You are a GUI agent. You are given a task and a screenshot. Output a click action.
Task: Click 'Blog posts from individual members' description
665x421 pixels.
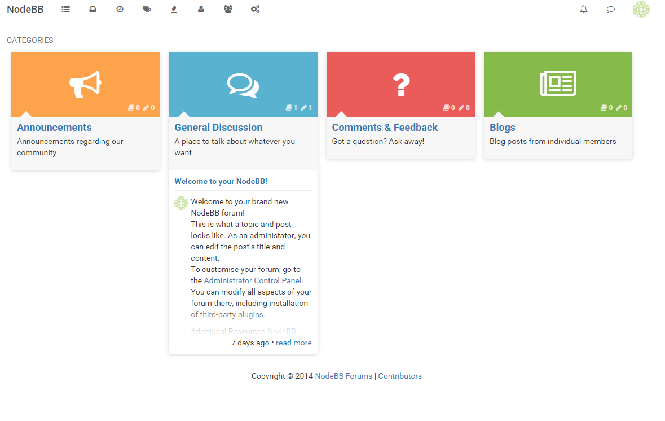point(553,141)
